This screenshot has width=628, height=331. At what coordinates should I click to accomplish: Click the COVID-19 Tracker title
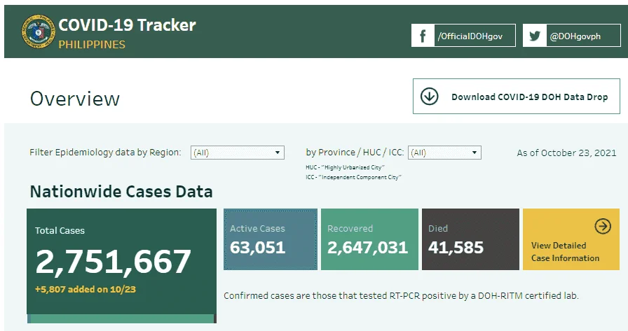pyautogui.click(x=127, y=25)
